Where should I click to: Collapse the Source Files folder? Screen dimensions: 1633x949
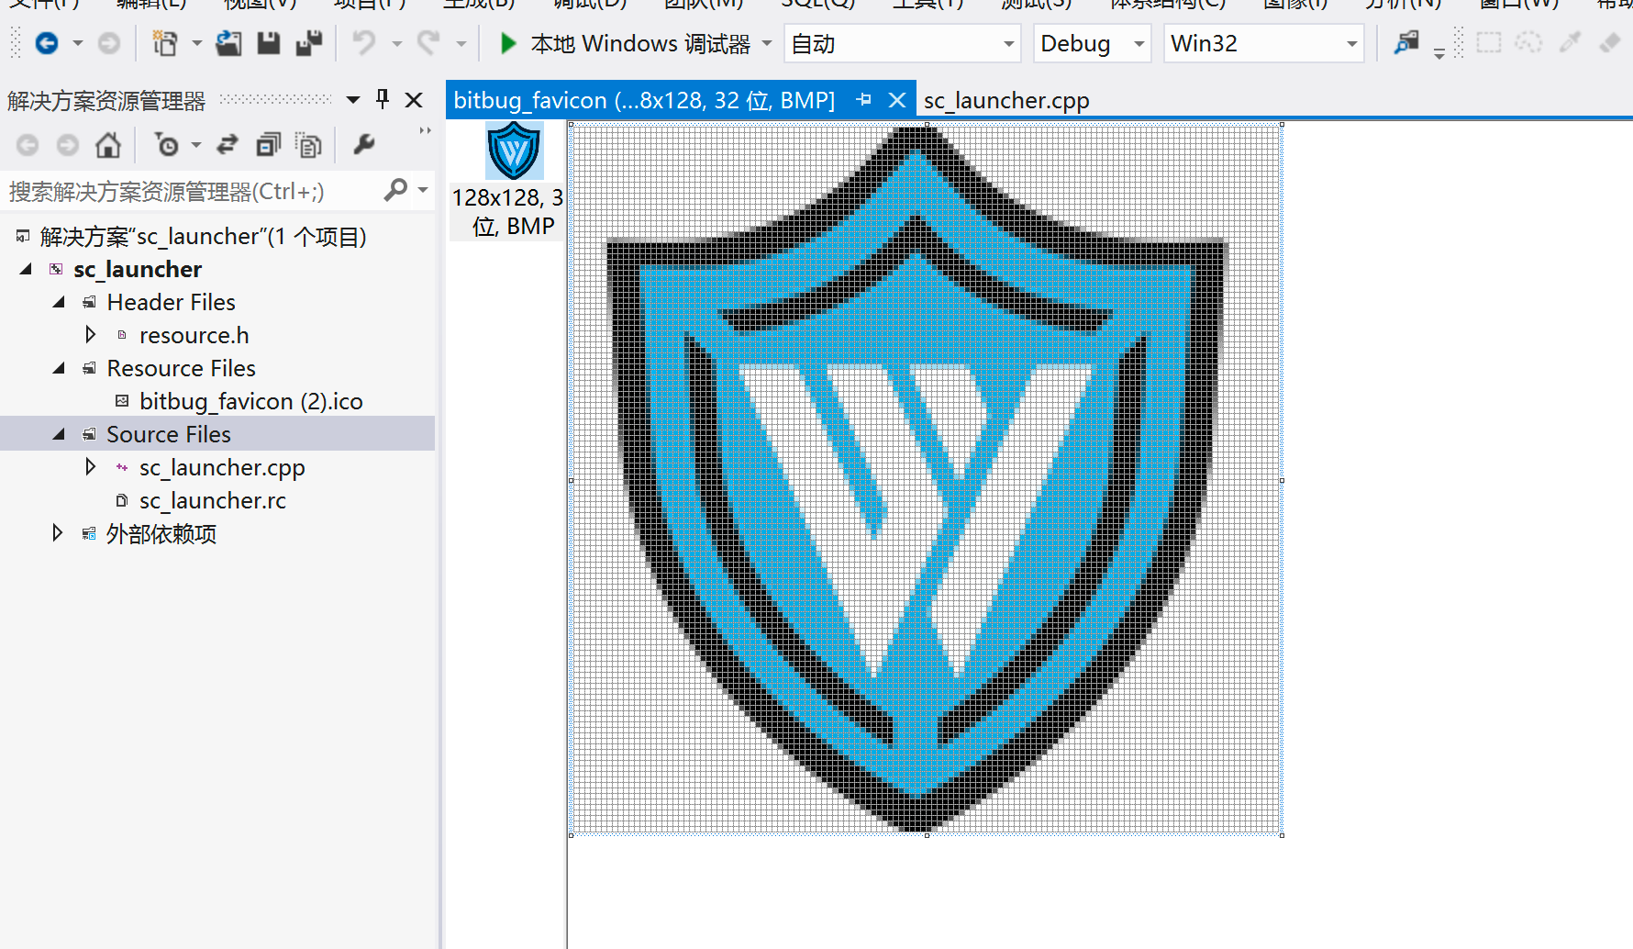(59, 434)
